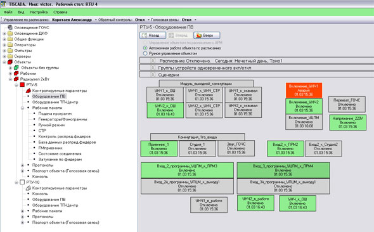Open the Настройка menu
The width and height of the screenshot is (374, 232).
[x=39, y=12]
